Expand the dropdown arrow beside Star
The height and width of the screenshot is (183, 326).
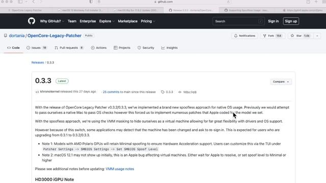click(317, 36)
